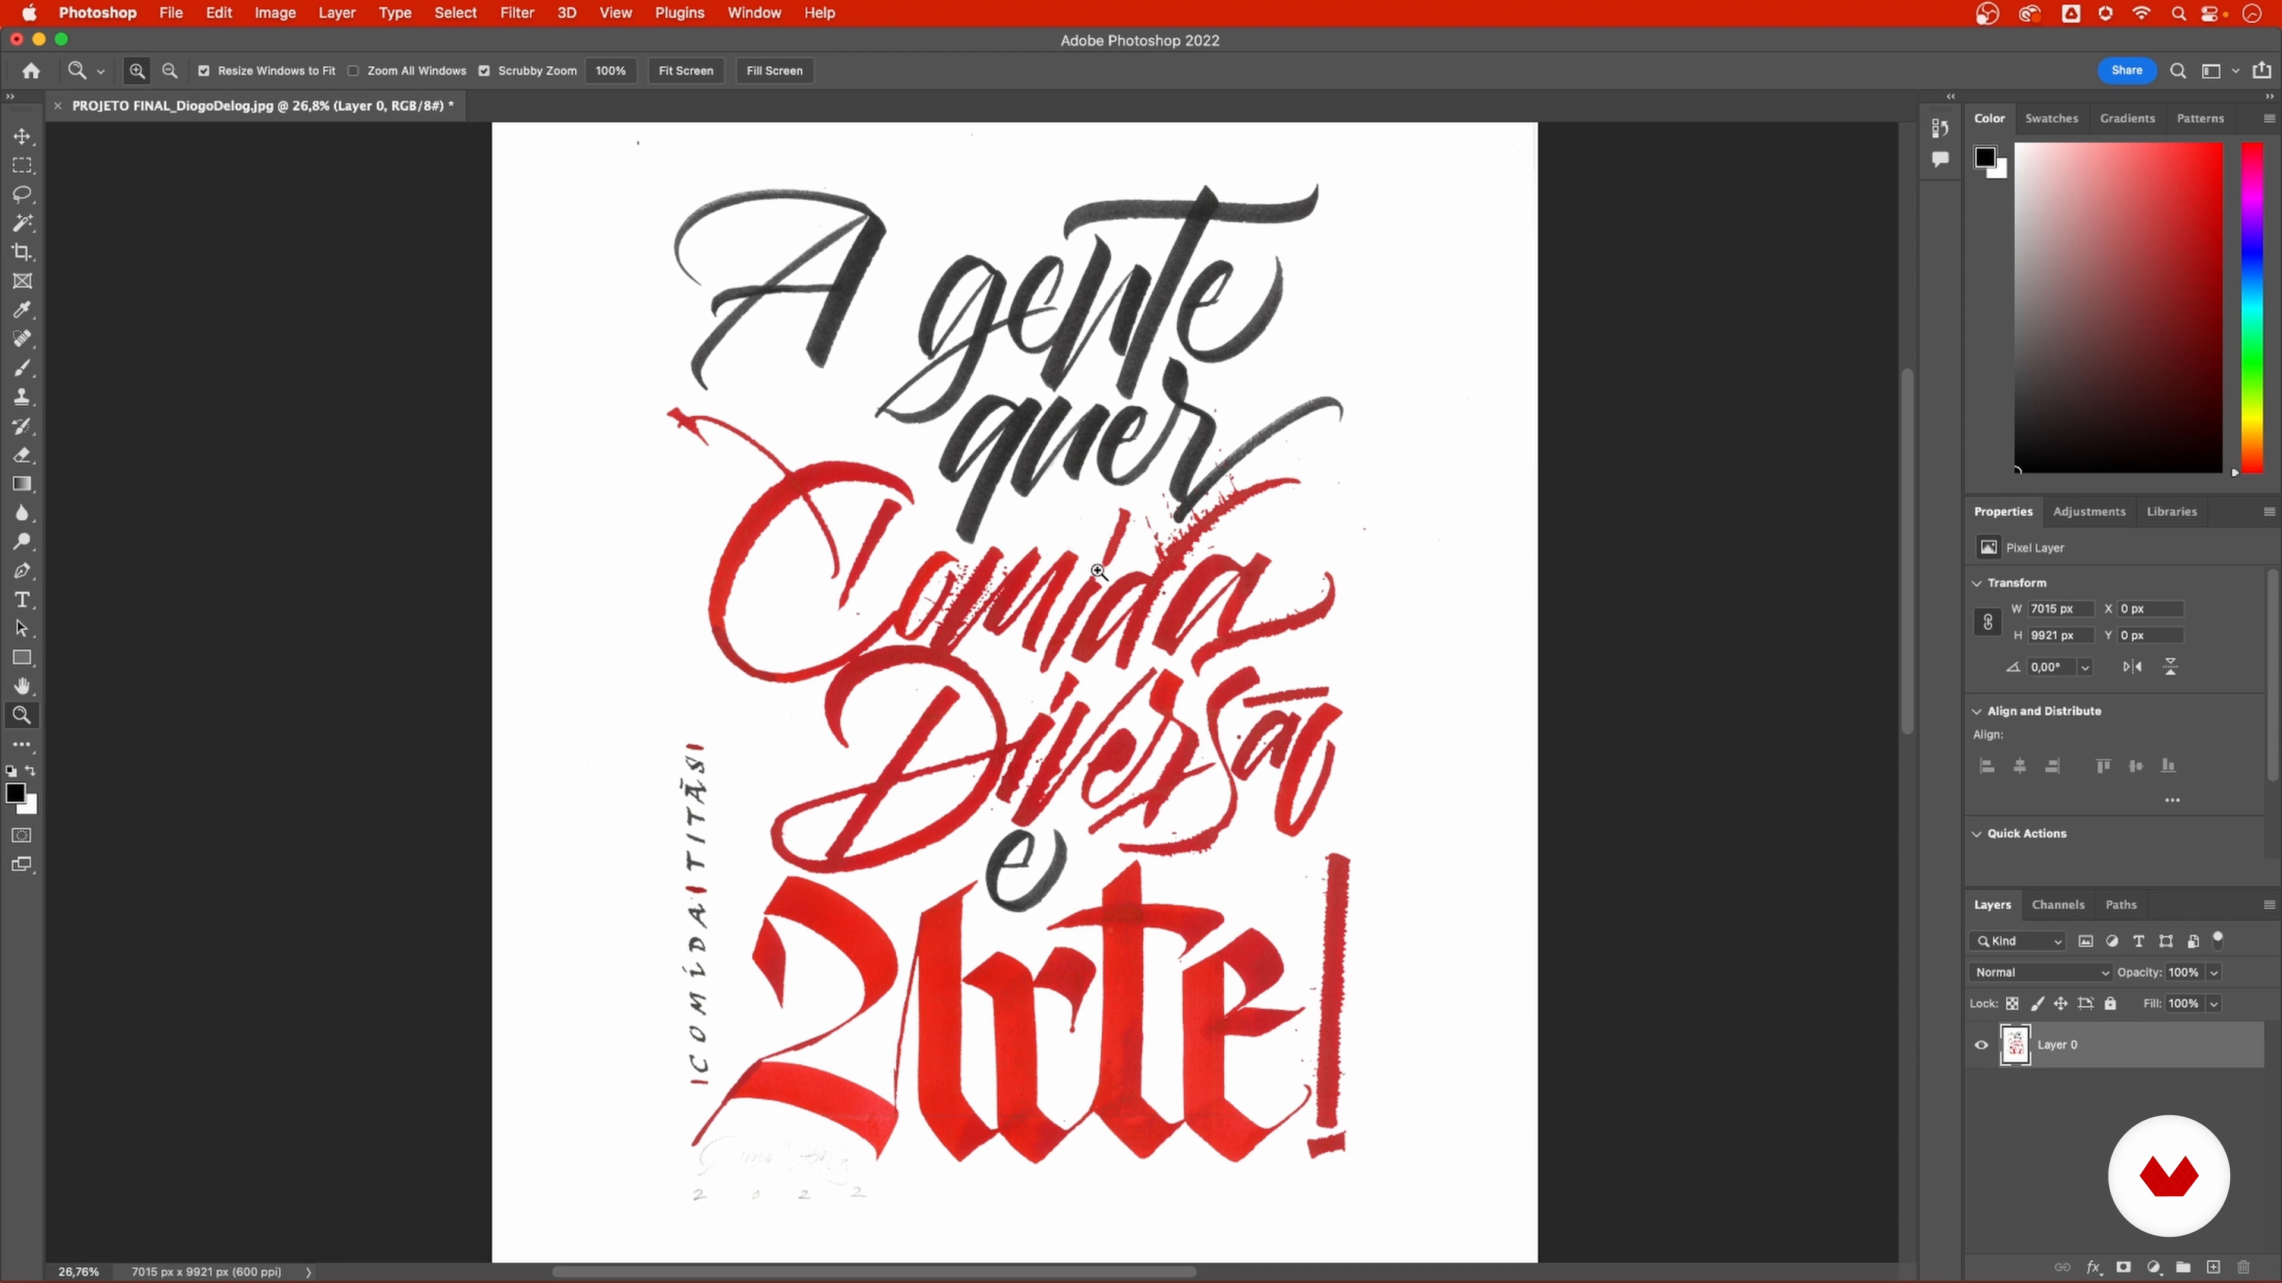
Task: Toggle lock position icon
Action: click(x=2062, y=1003)
